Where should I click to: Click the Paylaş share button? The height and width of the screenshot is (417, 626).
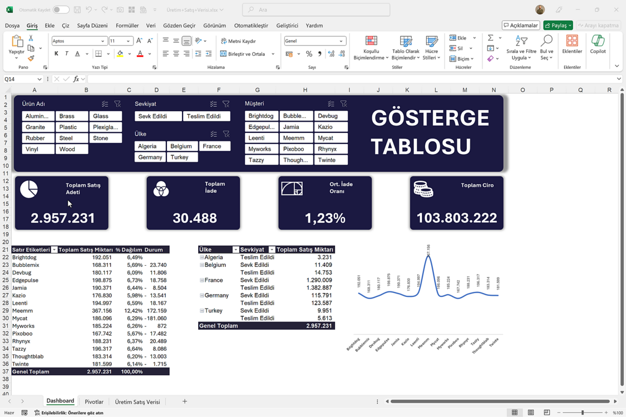point(558,25)
